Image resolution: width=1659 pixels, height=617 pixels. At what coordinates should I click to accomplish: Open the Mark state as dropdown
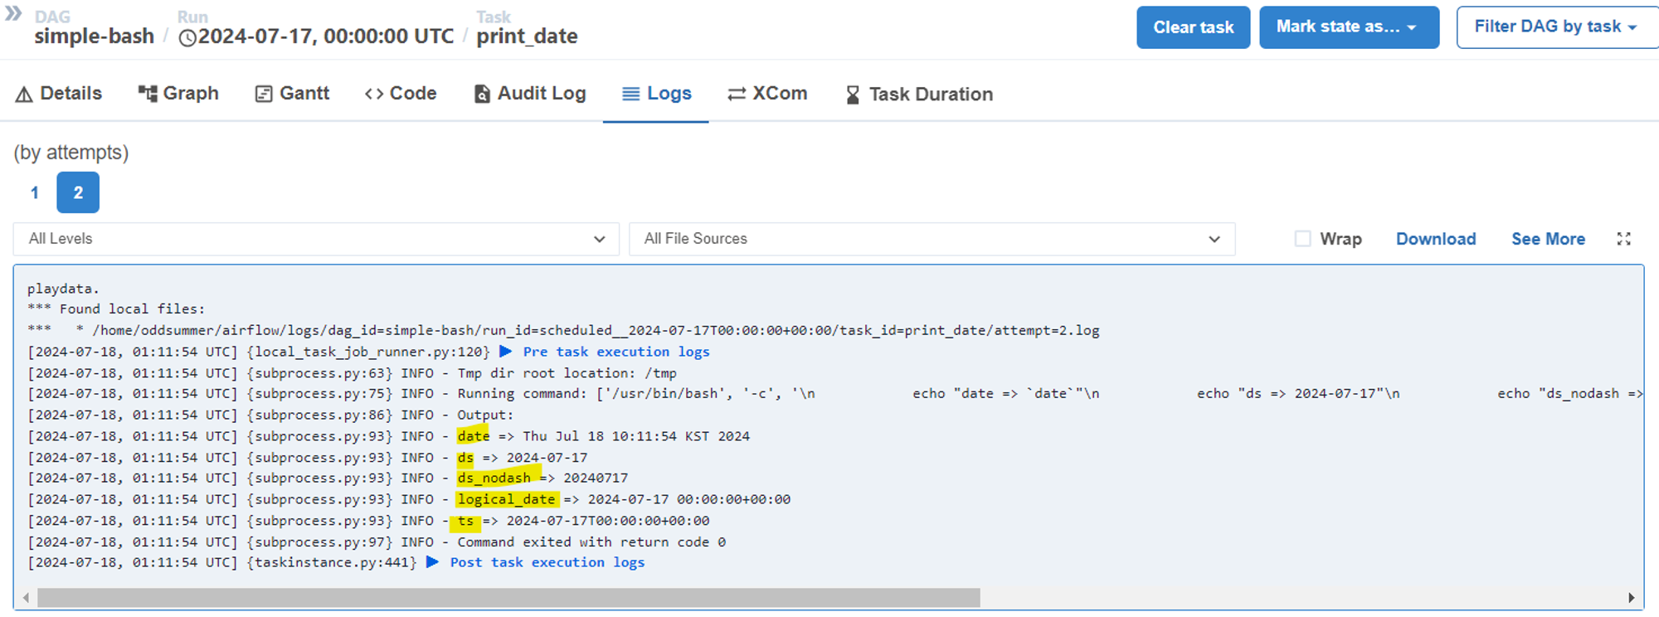click(1349, 27)
